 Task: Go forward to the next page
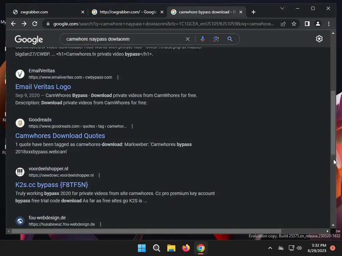pos(24,24)
